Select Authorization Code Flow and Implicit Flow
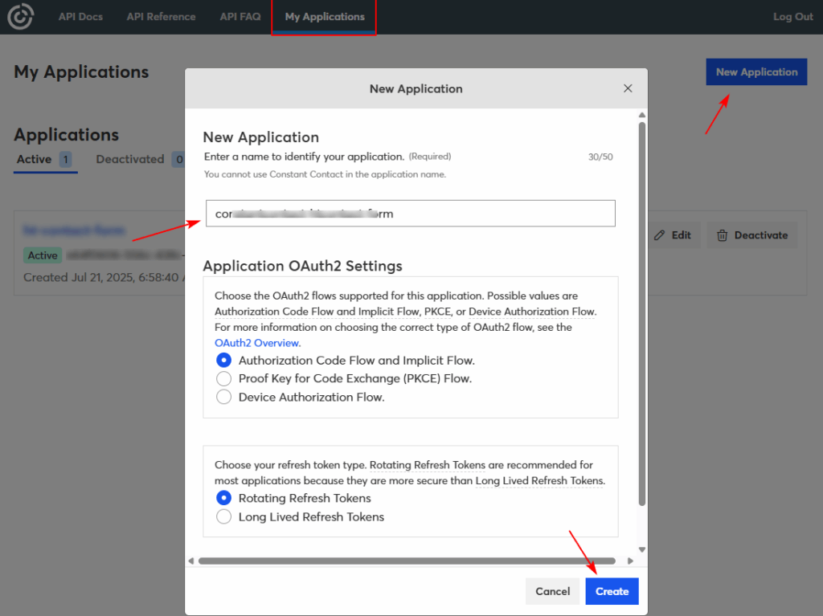Screen dimensions: 823x616 [224, 361]
